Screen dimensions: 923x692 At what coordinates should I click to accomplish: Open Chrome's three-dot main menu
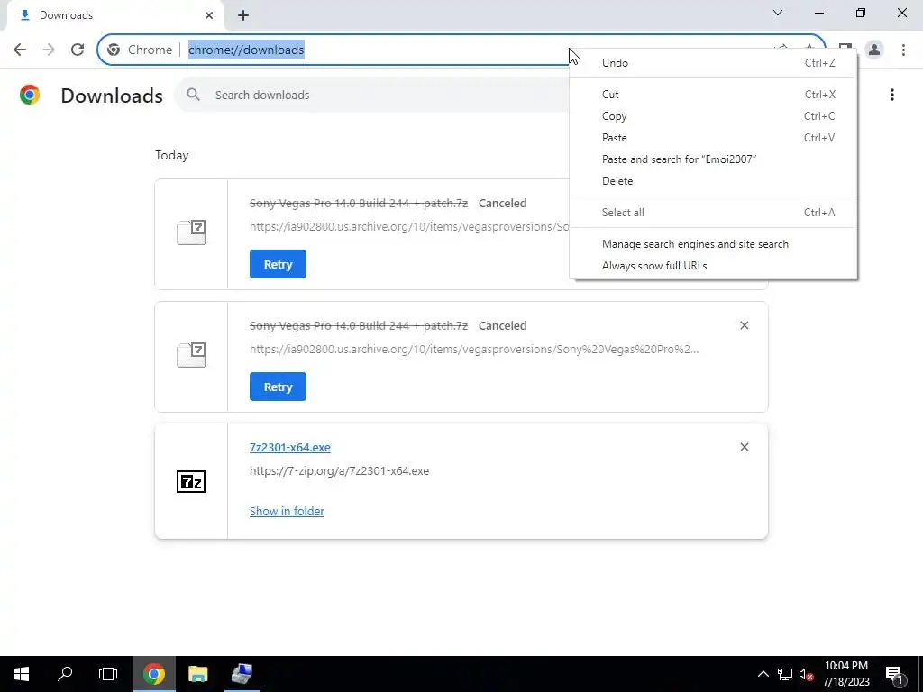[903, 50]
